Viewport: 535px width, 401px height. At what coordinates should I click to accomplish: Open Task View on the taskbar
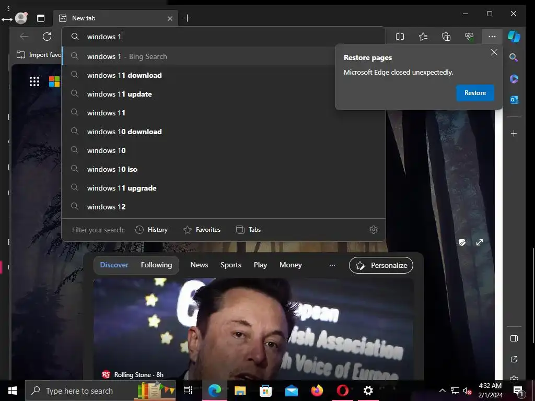(x=188, y=391)
